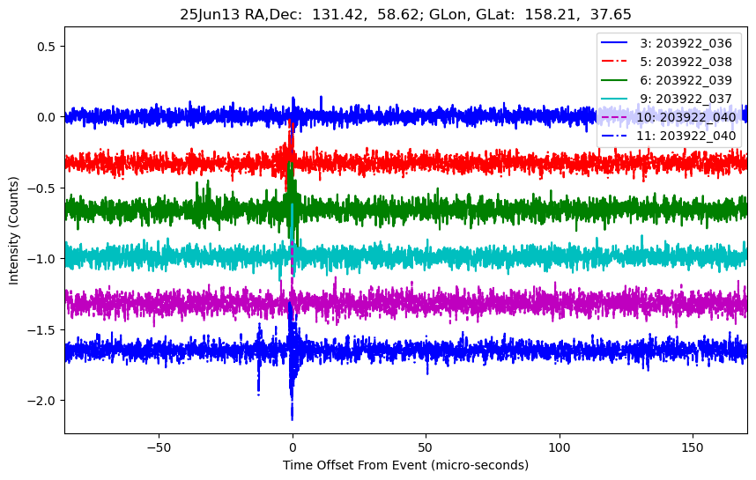The width and height of the screenshot is (756, 480).
Task: Click the −0.5 y-axis tick label
Action: (x=42, y=188)
